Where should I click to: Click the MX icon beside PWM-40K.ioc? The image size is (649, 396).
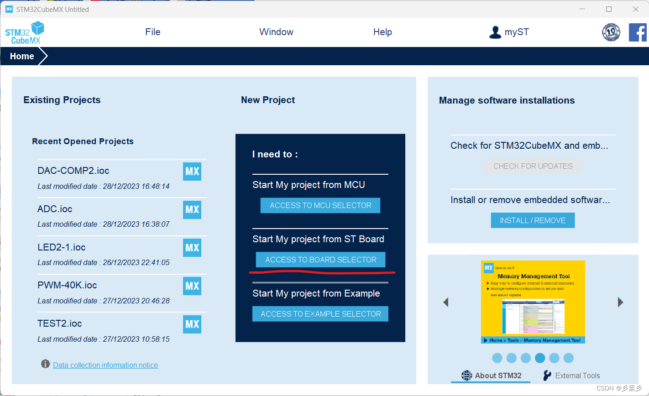click(x=192, y=286)
